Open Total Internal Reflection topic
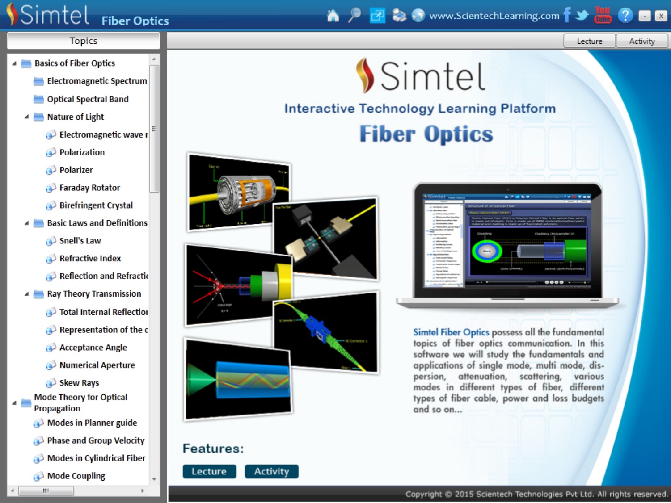 (104, 312)
